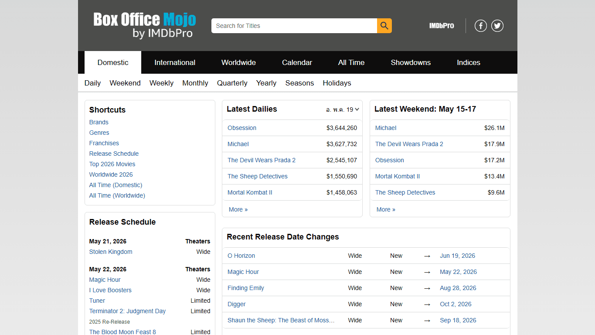Screen dimensions: 595x335
Task: Open The Blood Moon Feast 8 link
Action: point(122,332)
